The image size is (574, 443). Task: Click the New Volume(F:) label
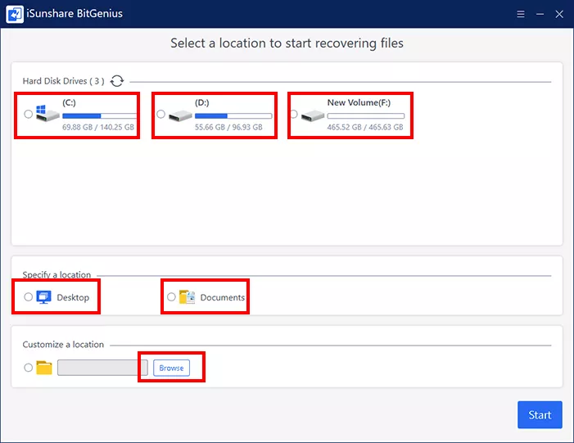point(359,102)
